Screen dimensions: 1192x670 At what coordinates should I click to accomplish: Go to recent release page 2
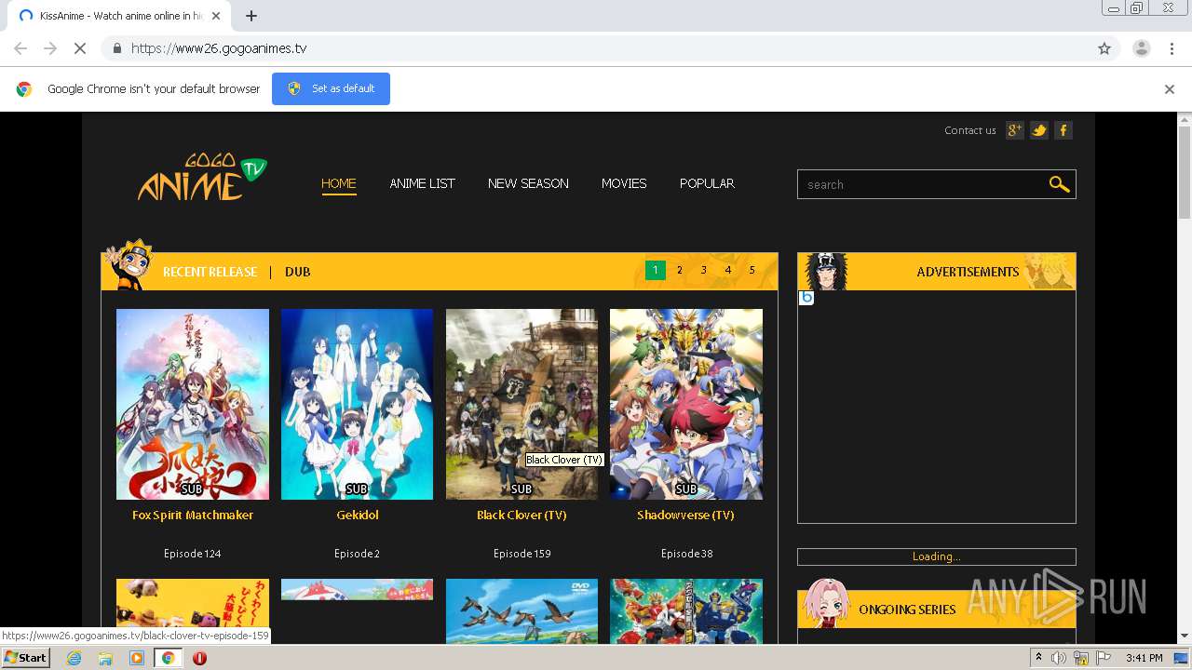pyautogui.click(x=680, y=270)
